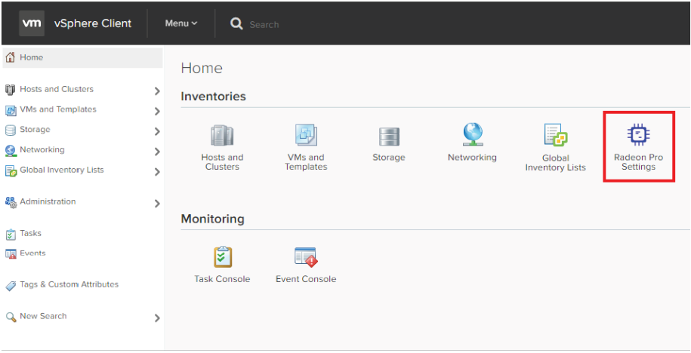Click Global Inventory Lists sidebar icon
This screenshot has height=353, width=691.
(x=11, y=170)
